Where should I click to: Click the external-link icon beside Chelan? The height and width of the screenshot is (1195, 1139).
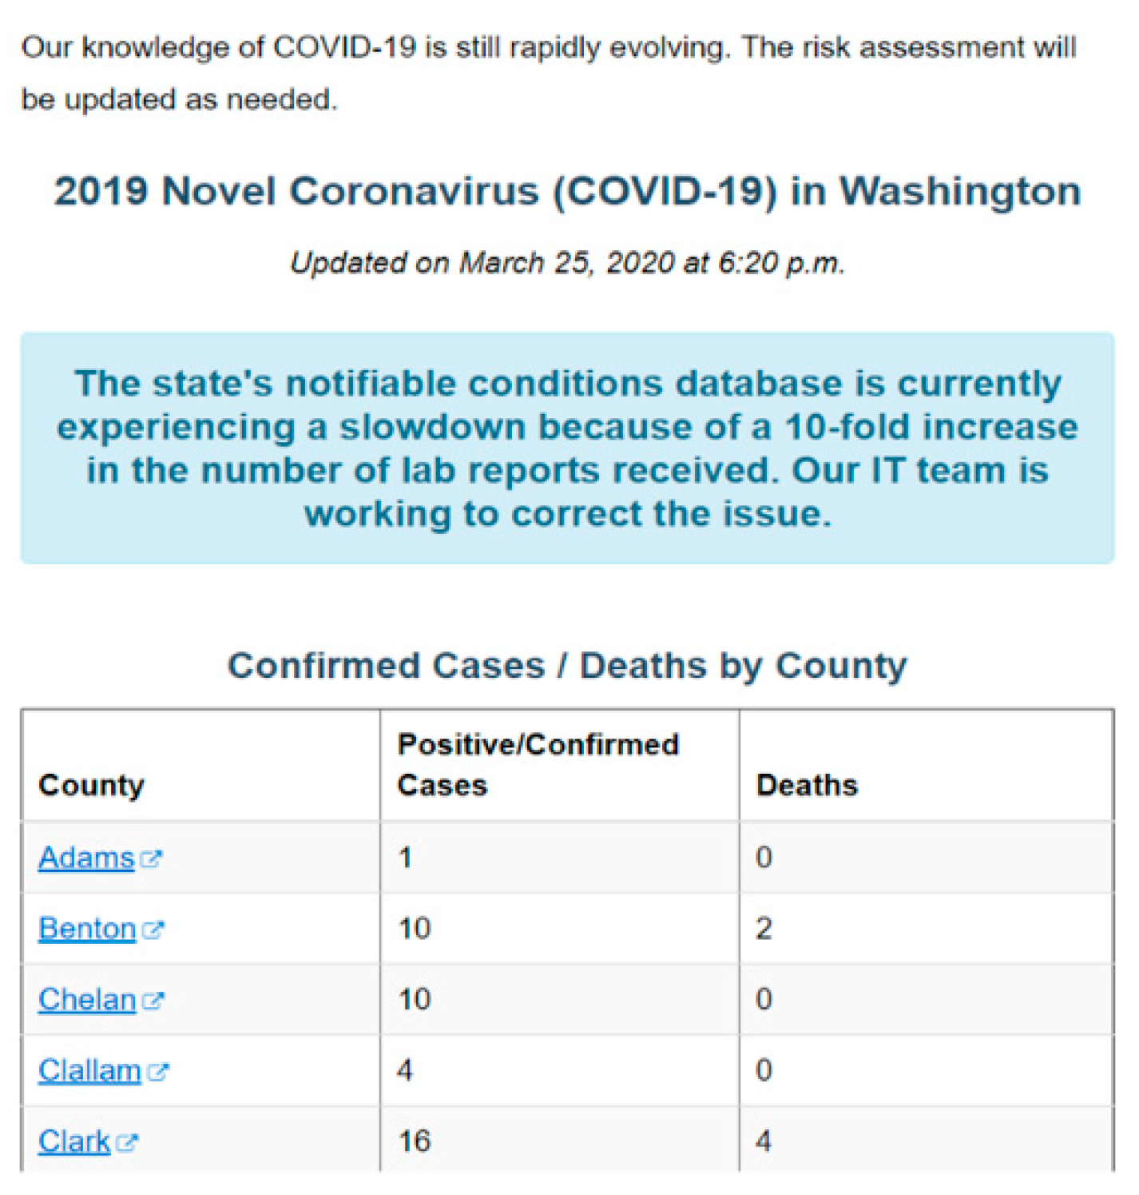pyautogui.click(x=153, y=1001)
